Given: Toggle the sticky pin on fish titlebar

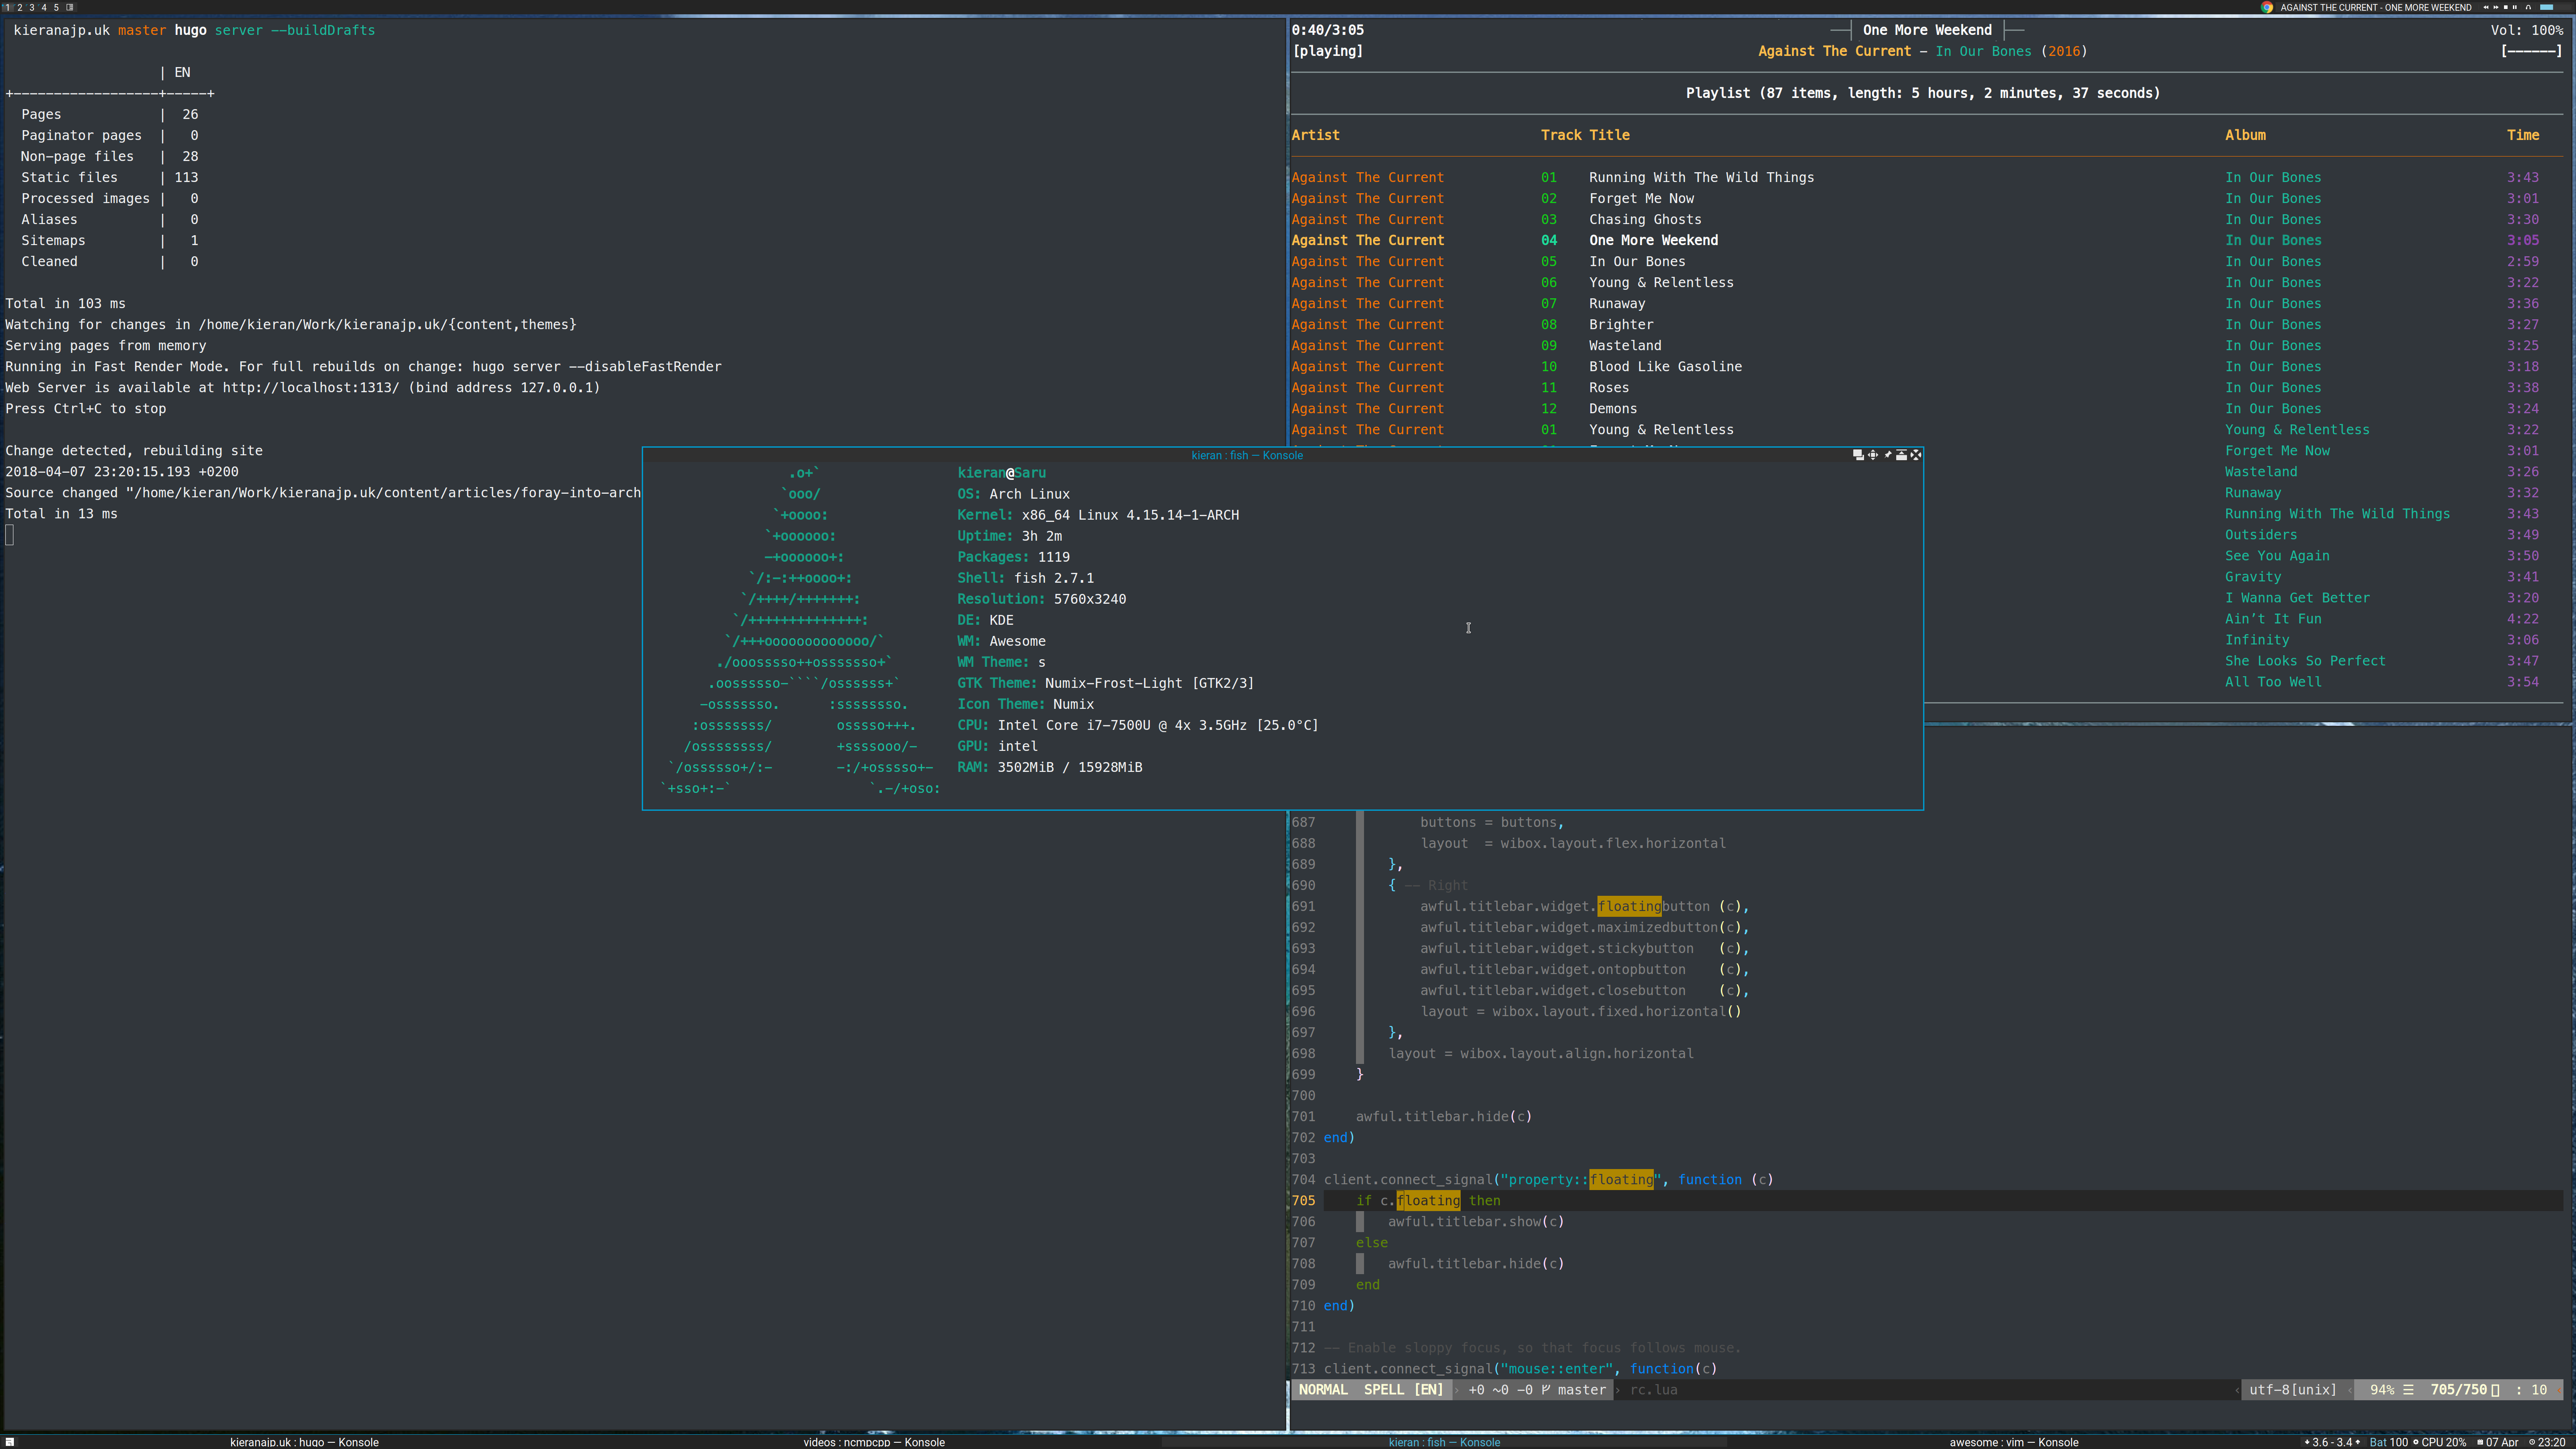Looking at the screenshot, I should coord(1888,455).
